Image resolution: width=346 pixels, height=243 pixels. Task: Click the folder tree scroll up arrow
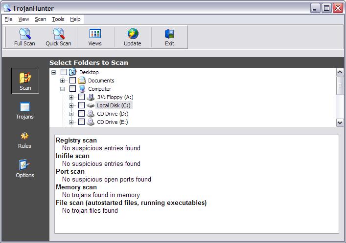(340, 72)
